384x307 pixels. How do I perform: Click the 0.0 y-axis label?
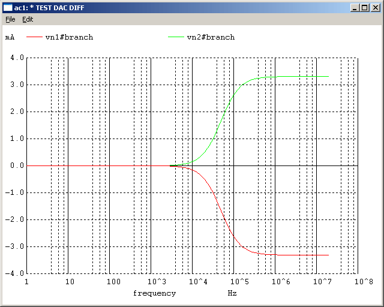pos(17,165)
